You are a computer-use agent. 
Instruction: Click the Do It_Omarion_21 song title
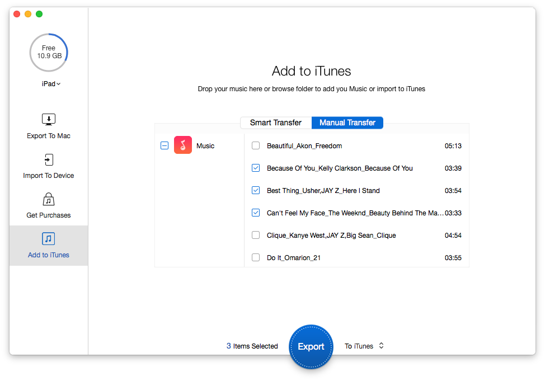[x=294, y=257]
